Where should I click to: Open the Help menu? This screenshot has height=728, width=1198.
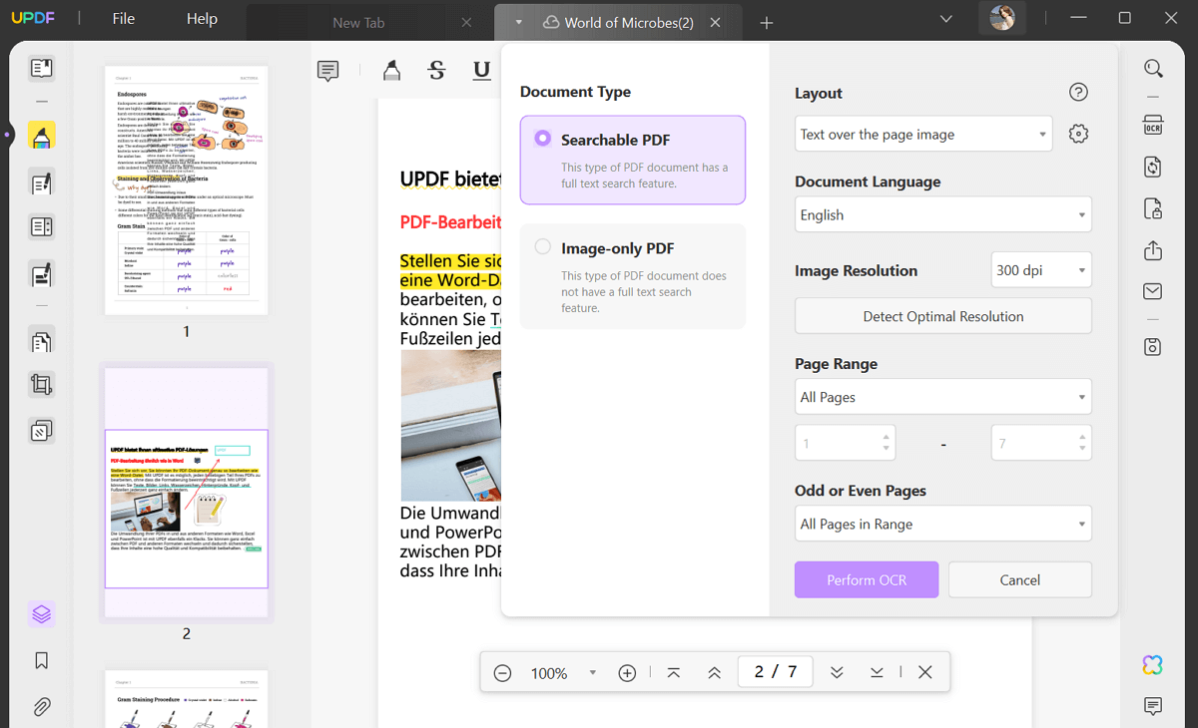point(202,19)
